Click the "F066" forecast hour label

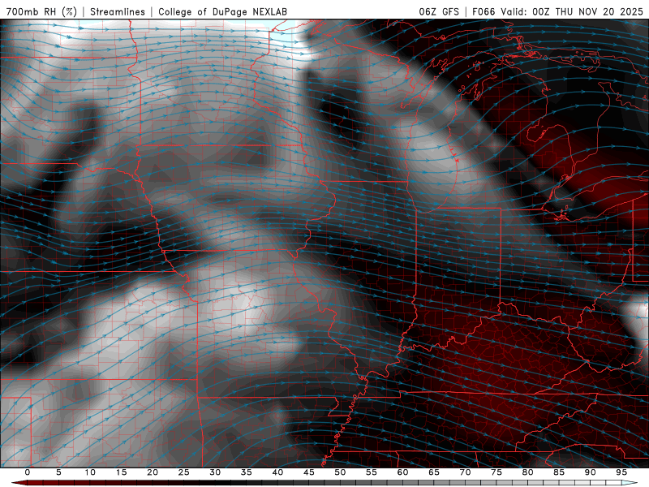(x=484, y=11)
